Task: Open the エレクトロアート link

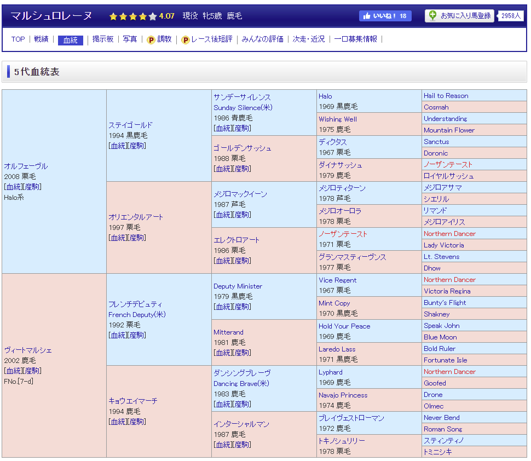Action: click(x=236, y=240)
